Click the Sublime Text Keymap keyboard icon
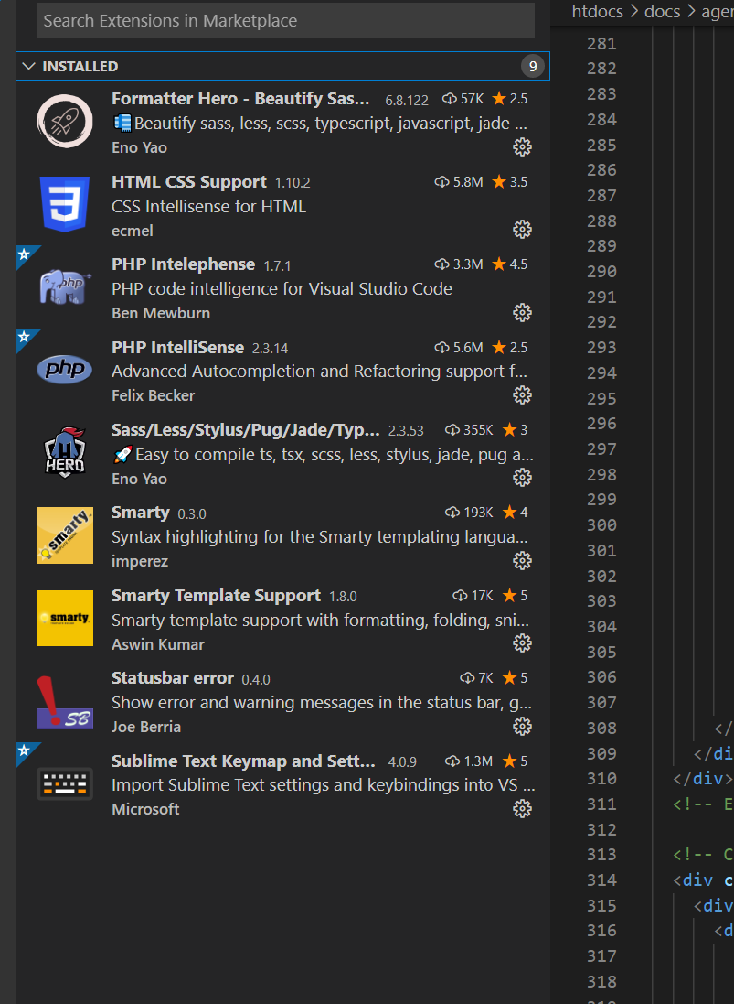The image size is (734, 1004). coord(64,784)
